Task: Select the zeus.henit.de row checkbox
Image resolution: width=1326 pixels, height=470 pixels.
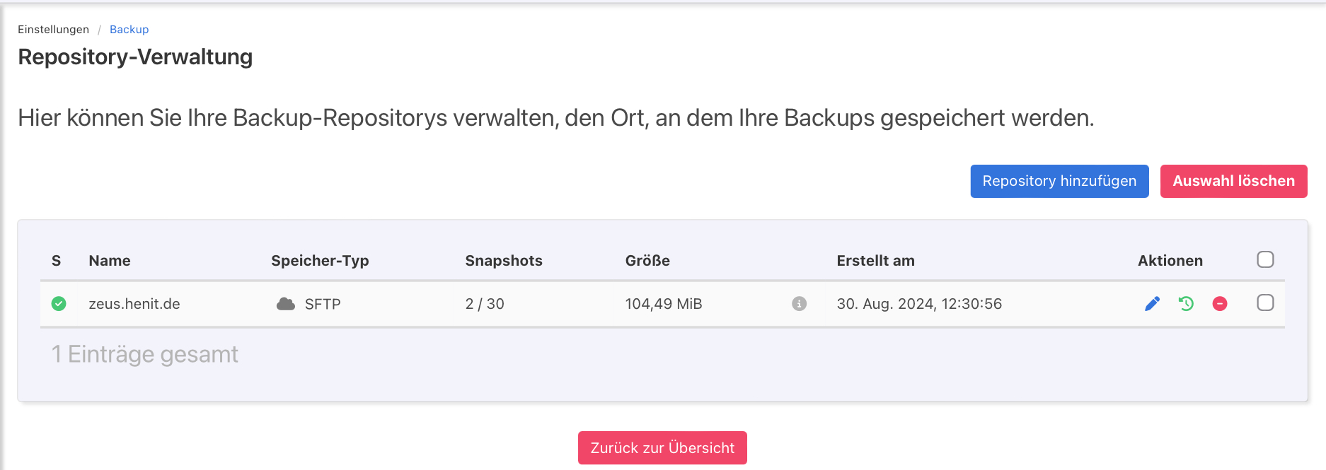Action: pyautogui.click(x=1265, y=303)
